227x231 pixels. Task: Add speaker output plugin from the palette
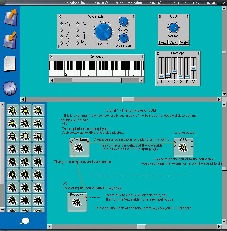tap(12, 111)
